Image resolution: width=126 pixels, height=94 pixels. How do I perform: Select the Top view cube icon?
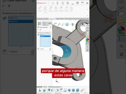pos(61,90)
